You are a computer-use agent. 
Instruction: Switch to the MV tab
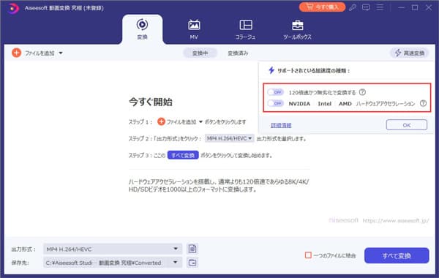tap(194, 29)
